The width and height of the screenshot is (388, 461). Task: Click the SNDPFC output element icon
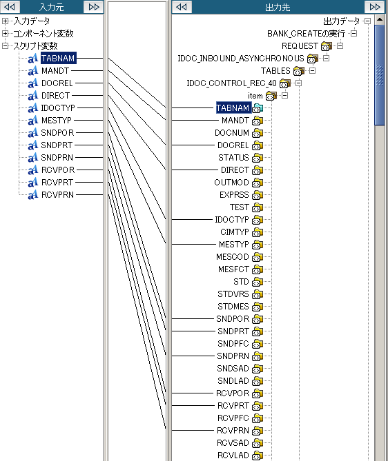[x=258, y=344]
